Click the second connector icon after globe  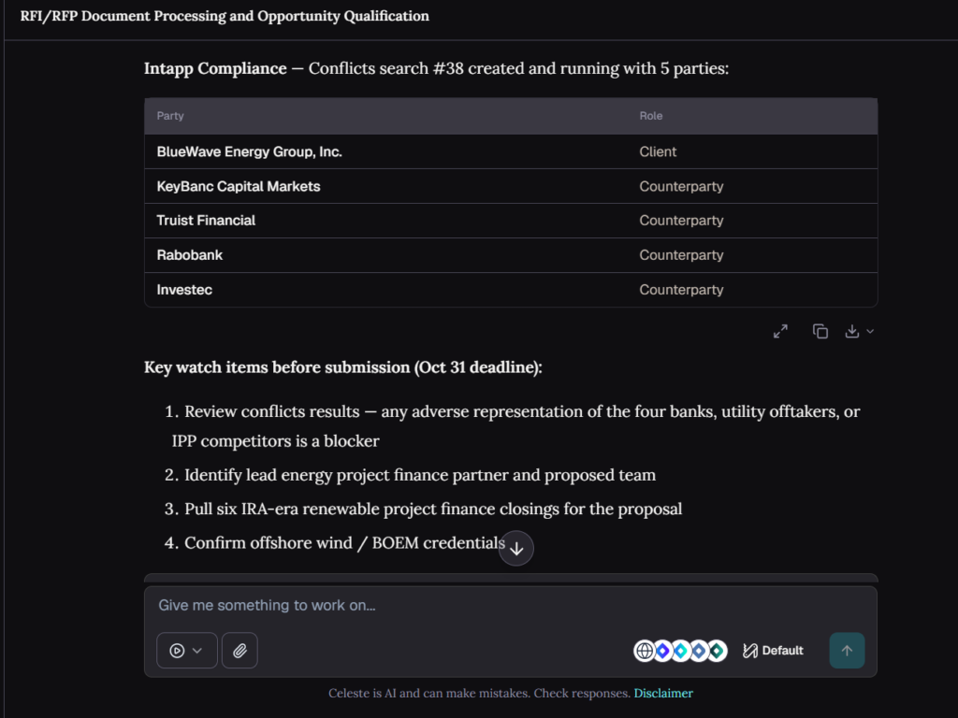[663, 651]
